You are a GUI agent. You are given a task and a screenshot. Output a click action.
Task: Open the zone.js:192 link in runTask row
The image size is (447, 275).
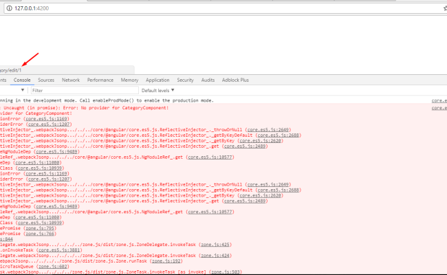coord(166,261)
